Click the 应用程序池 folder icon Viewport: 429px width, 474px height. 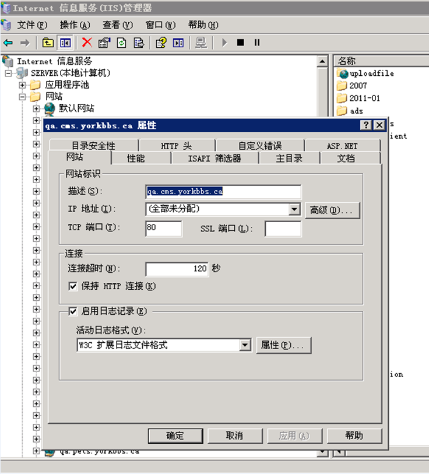[x=36, y=85]
